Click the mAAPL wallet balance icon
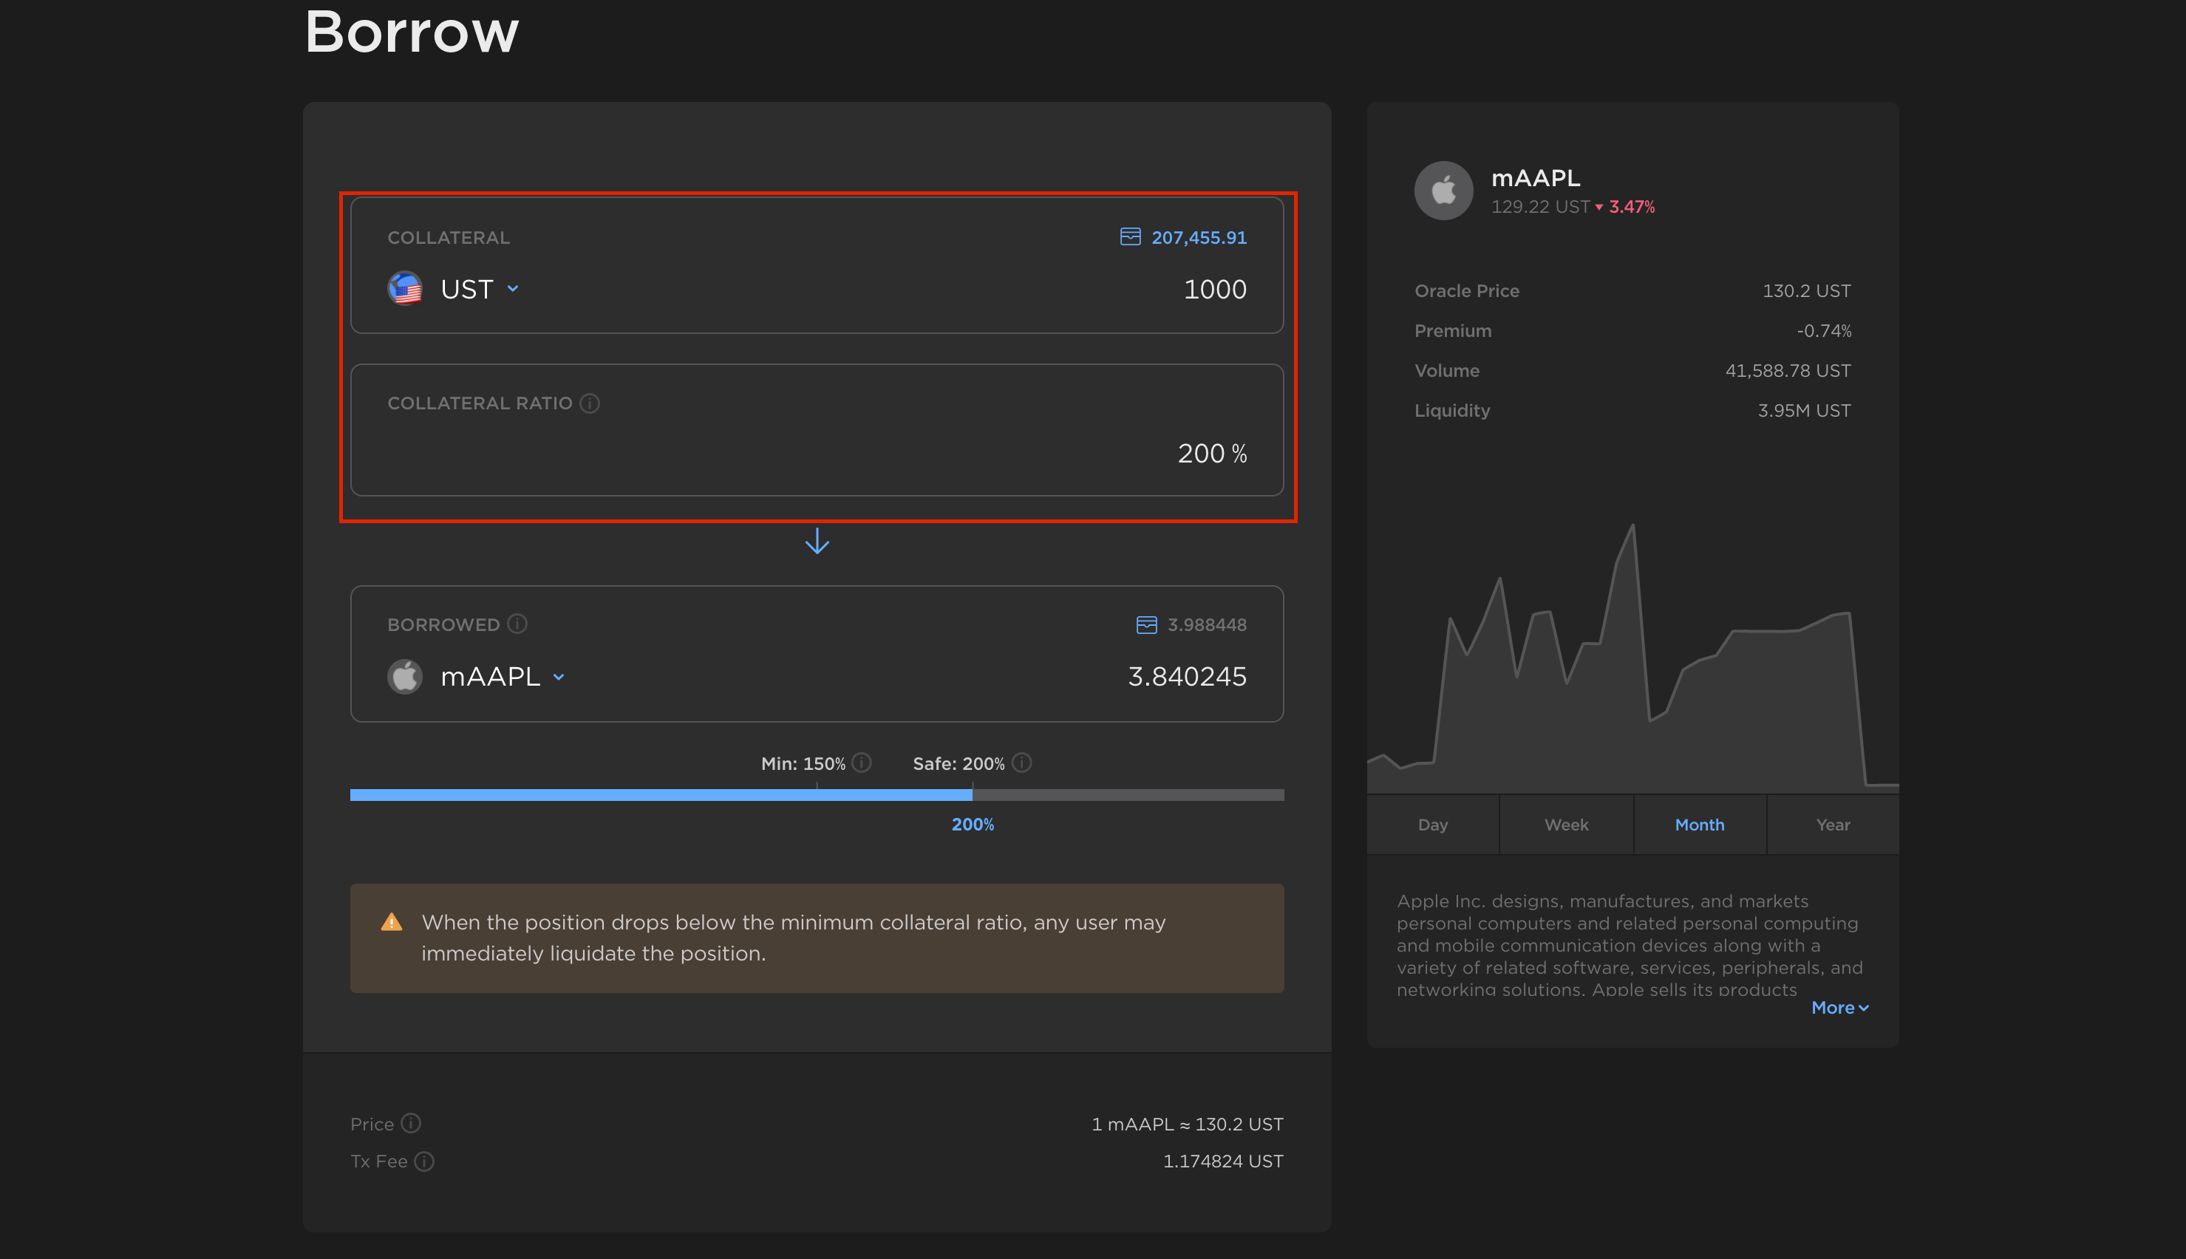Viewport: 2186px width, 1259px height. [1147, 624]
